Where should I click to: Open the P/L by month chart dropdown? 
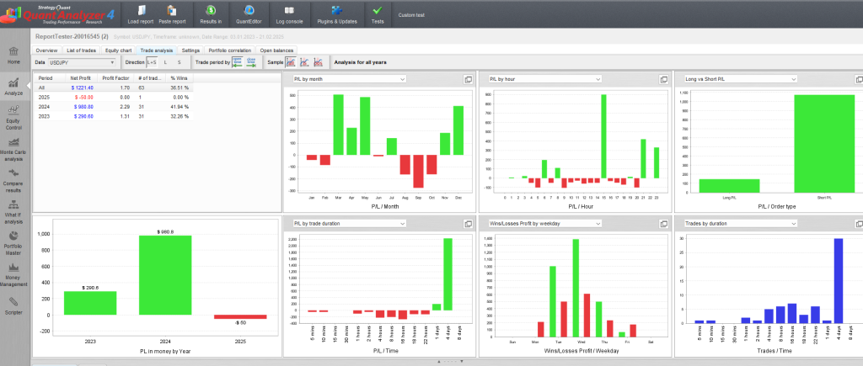pyautogui.click(x=349, y=79)
